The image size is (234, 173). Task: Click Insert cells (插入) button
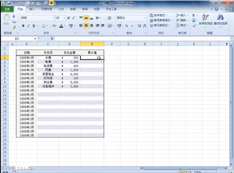click(182, 15)
